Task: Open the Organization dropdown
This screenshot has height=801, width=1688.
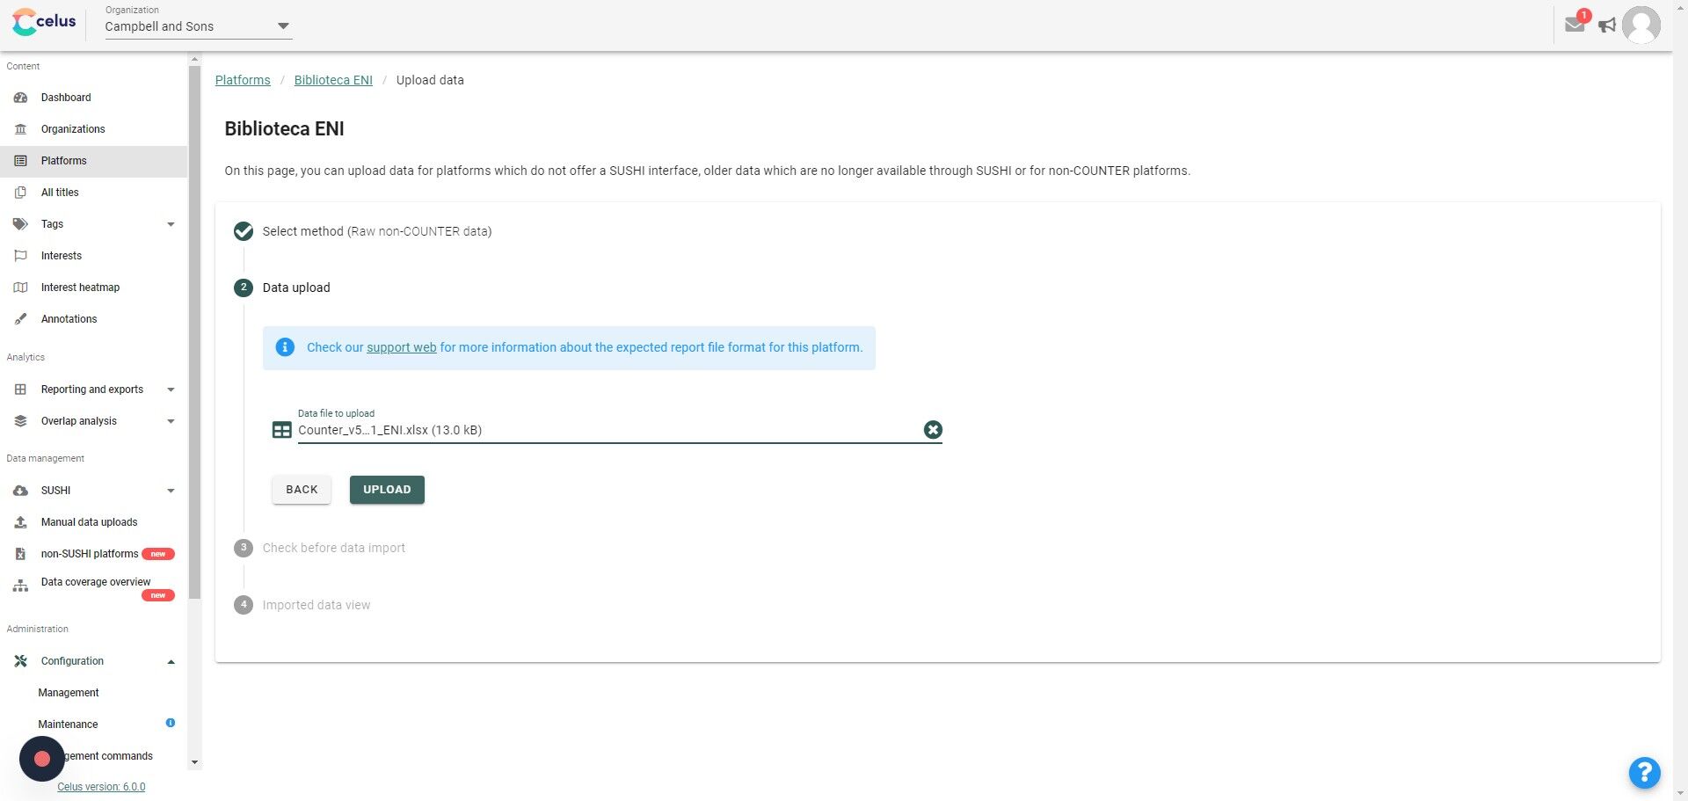Action: coord(198,26)
